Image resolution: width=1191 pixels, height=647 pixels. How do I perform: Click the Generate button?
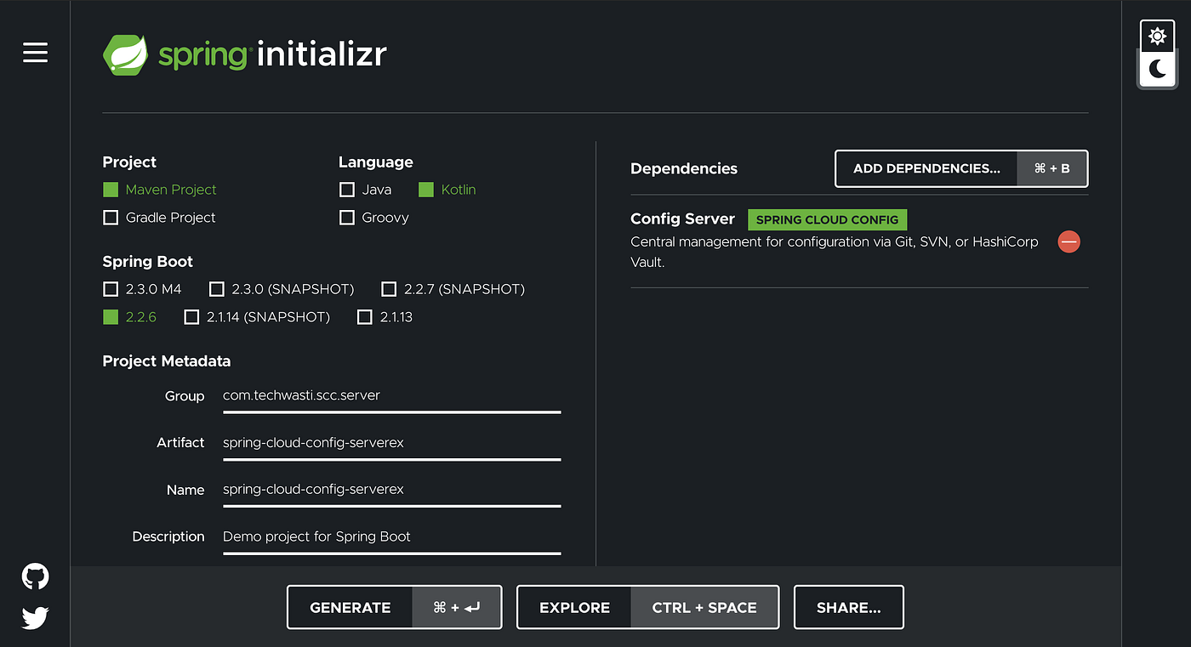(395, 607)
